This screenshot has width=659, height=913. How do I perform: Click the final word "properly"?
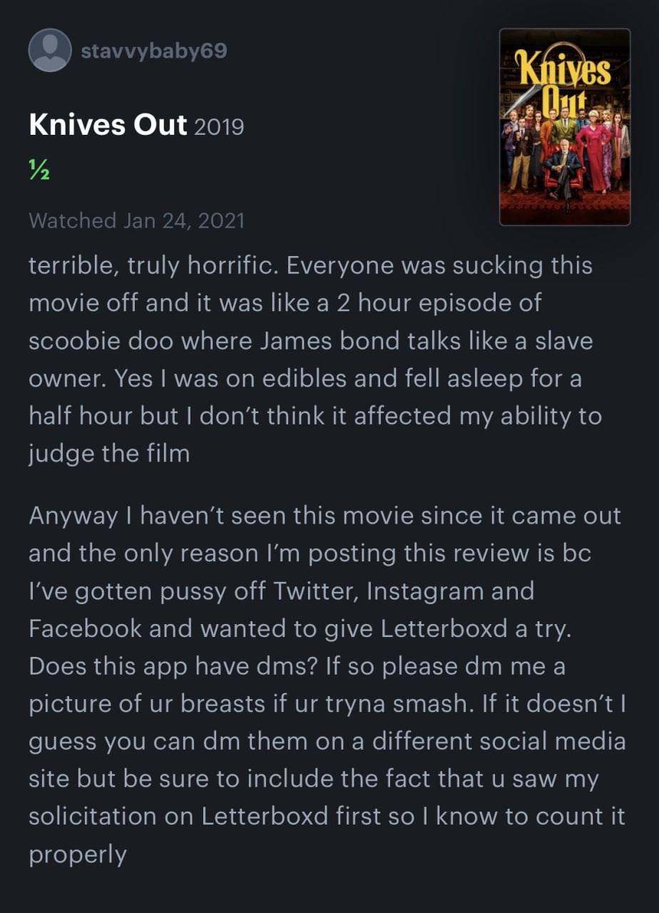[x=78, y=855]
